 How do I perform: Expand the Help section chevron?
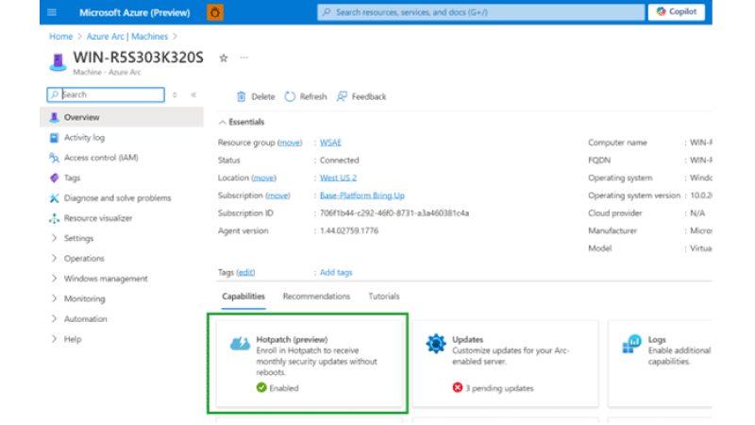(x=54, y=339)
